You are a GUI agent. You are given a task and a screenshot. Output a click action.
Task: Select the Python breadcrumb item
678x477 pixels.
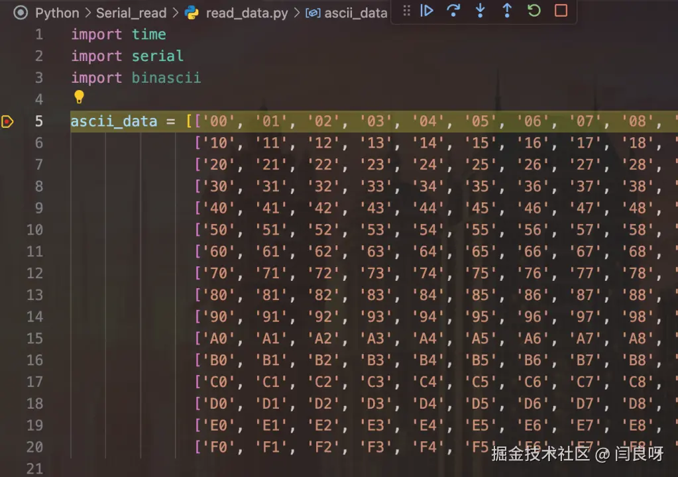pos(57,13)
